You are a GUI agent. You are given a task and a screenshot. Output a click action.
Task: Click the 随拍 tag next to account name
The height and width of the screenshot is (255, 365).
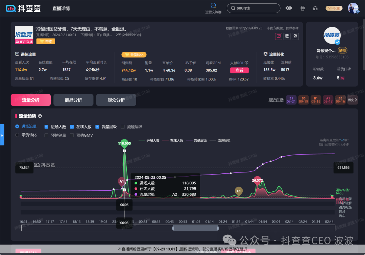pyautogui.click(x=342, y=50)
